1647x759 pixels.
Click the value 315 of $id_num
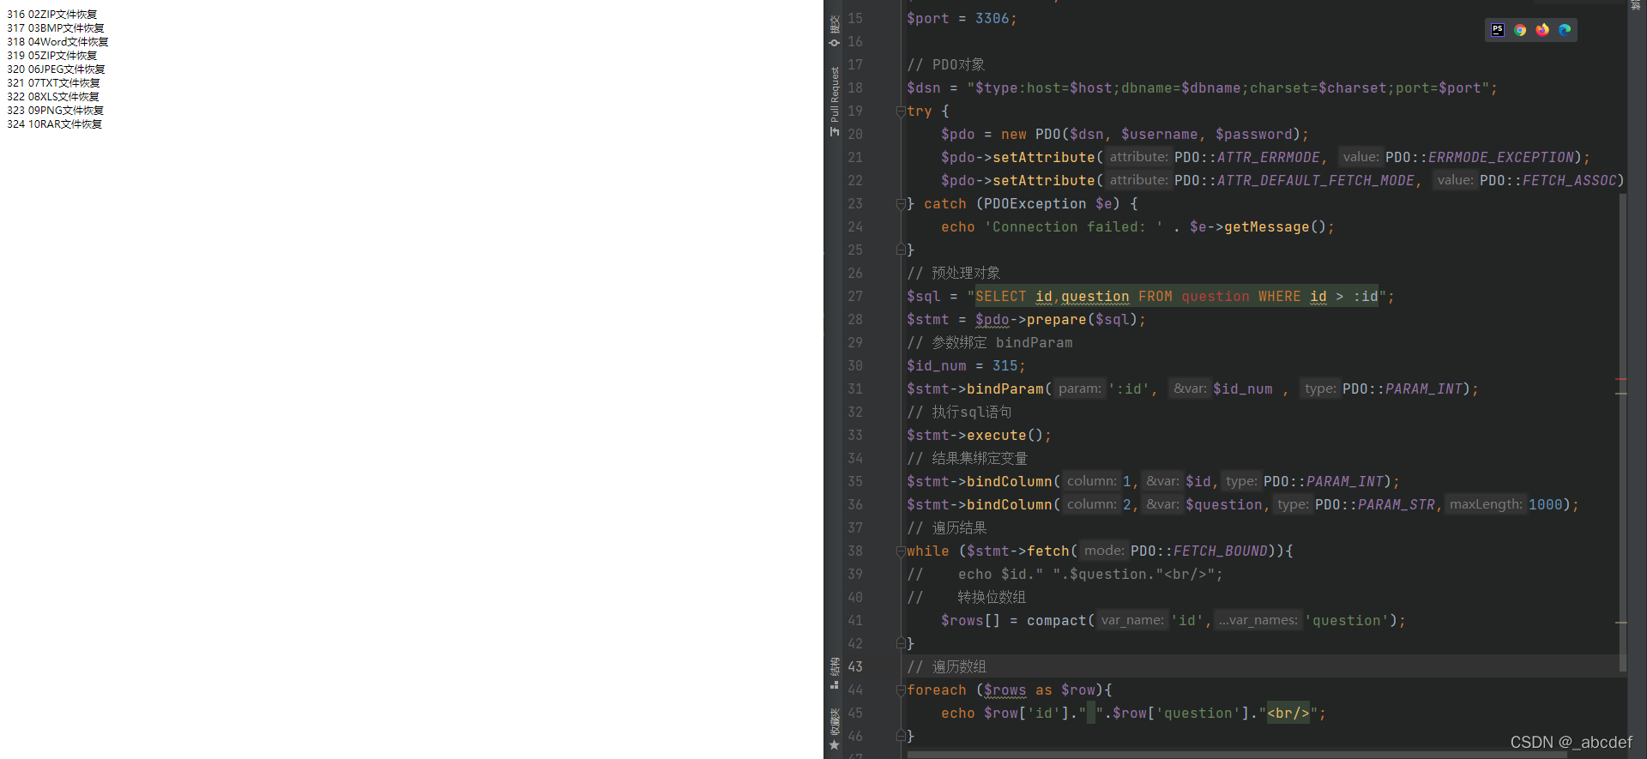[1004, 366]
